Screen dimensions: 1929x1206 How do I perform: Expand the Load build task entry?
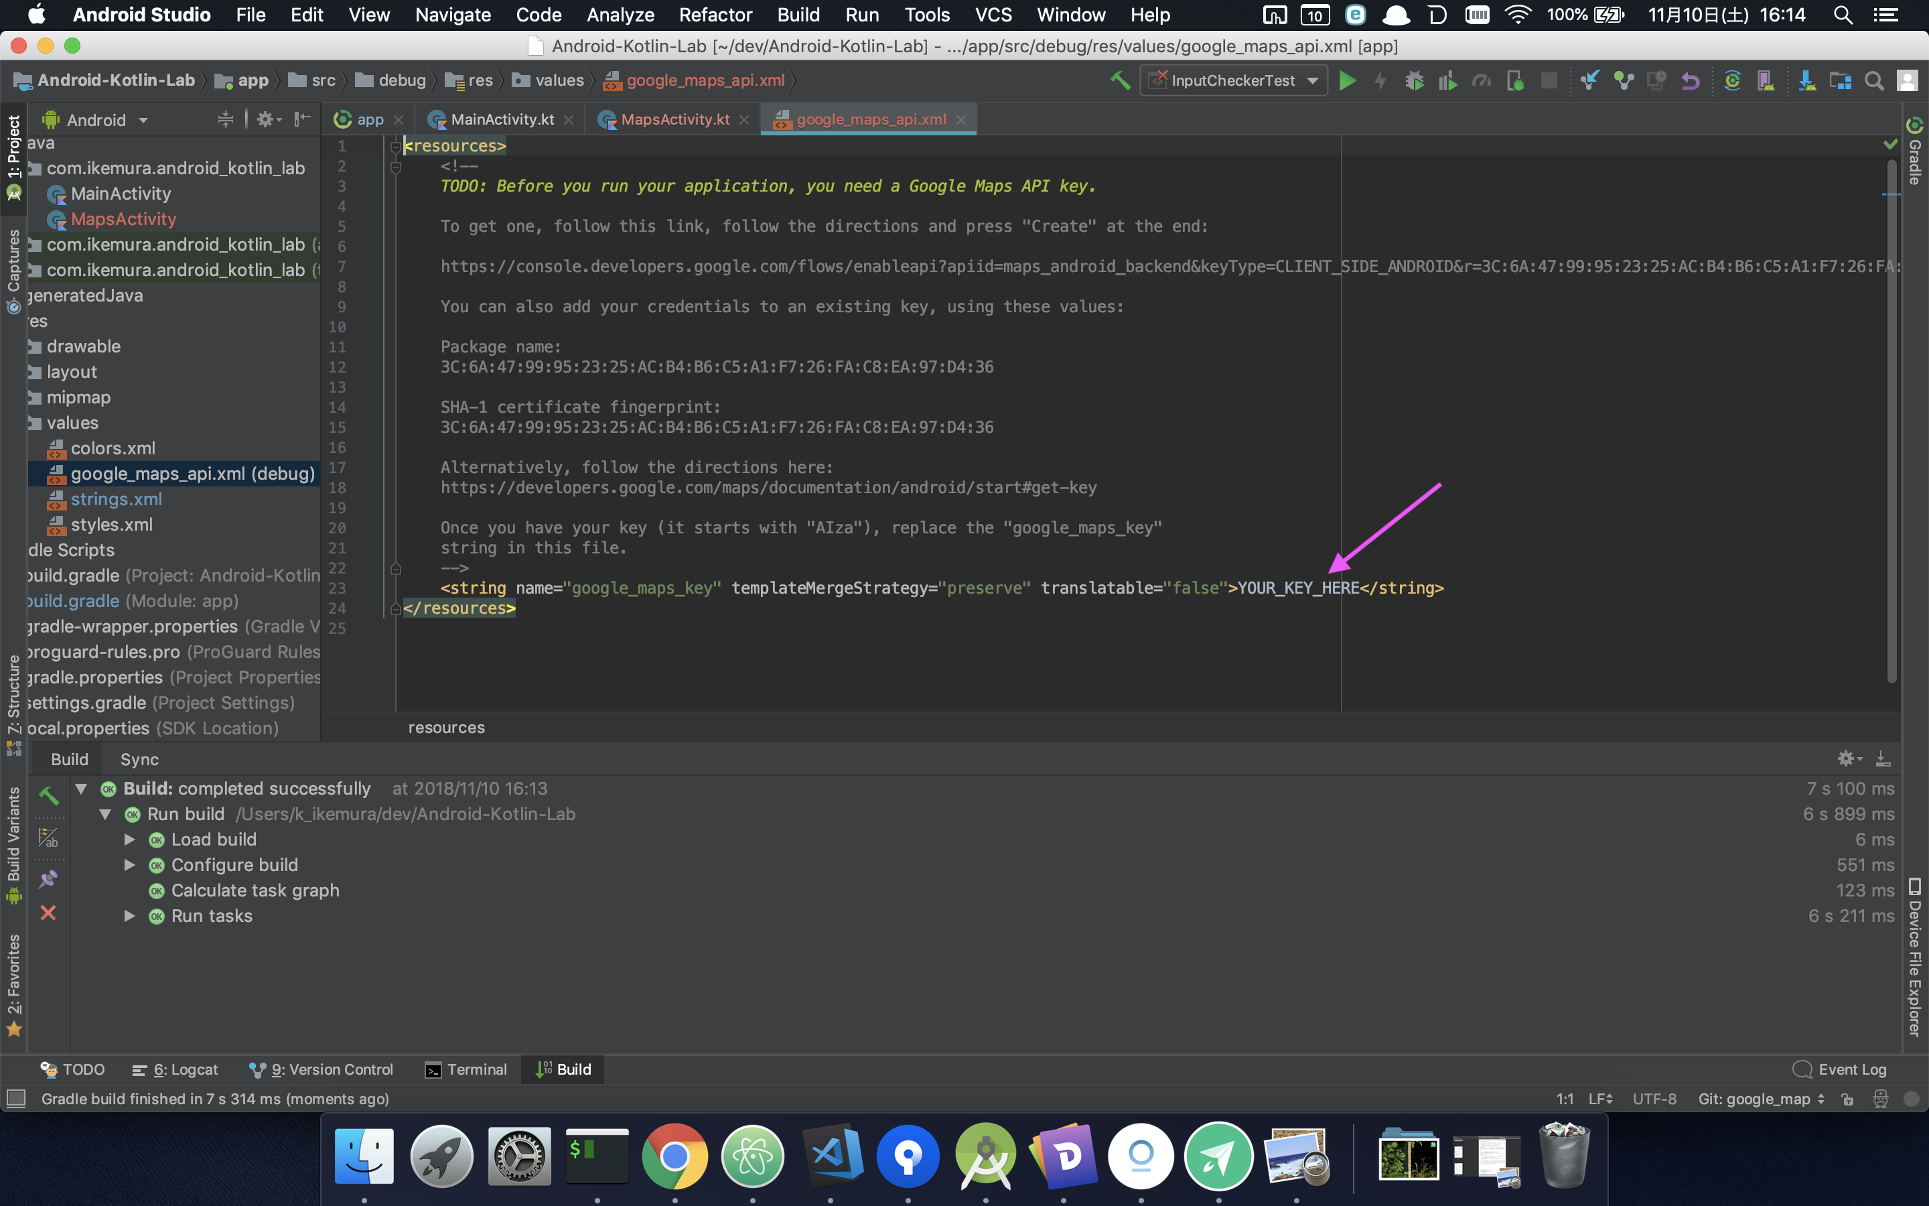130,839
